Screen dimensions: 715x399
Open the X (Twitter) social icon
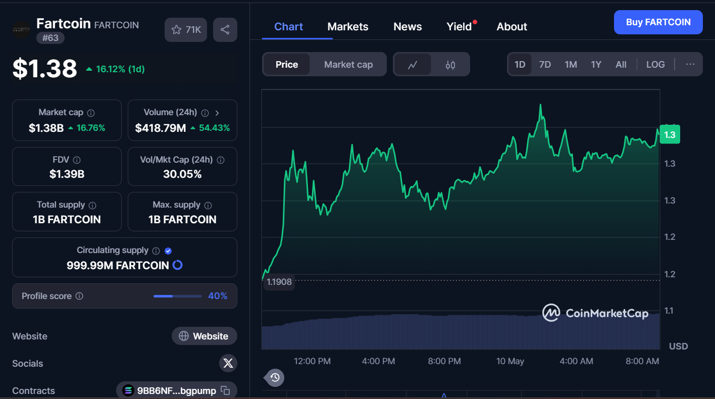[228, 363]
